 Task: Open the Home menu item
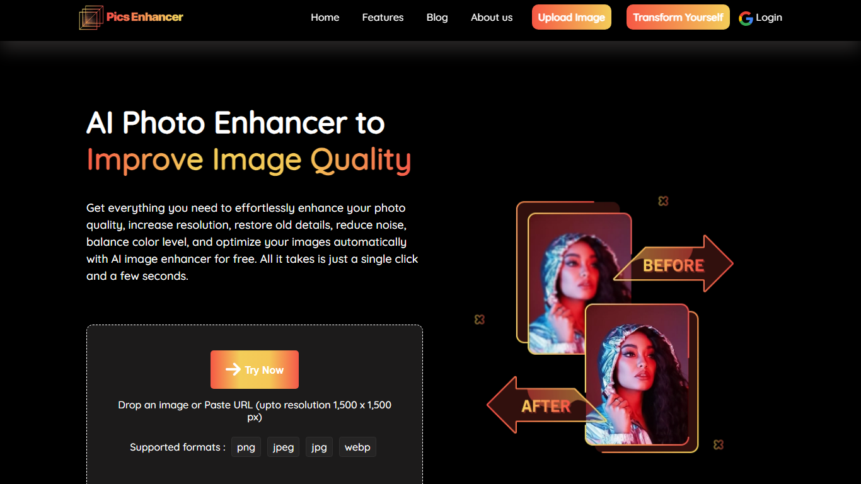coord(325,18)
